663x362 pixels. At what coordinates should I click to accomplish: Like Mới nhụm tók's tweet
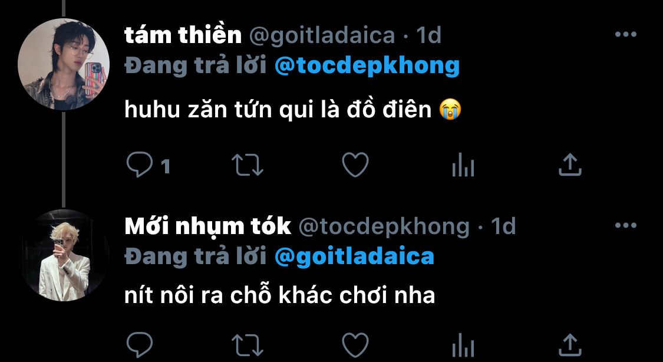[355, 345]
